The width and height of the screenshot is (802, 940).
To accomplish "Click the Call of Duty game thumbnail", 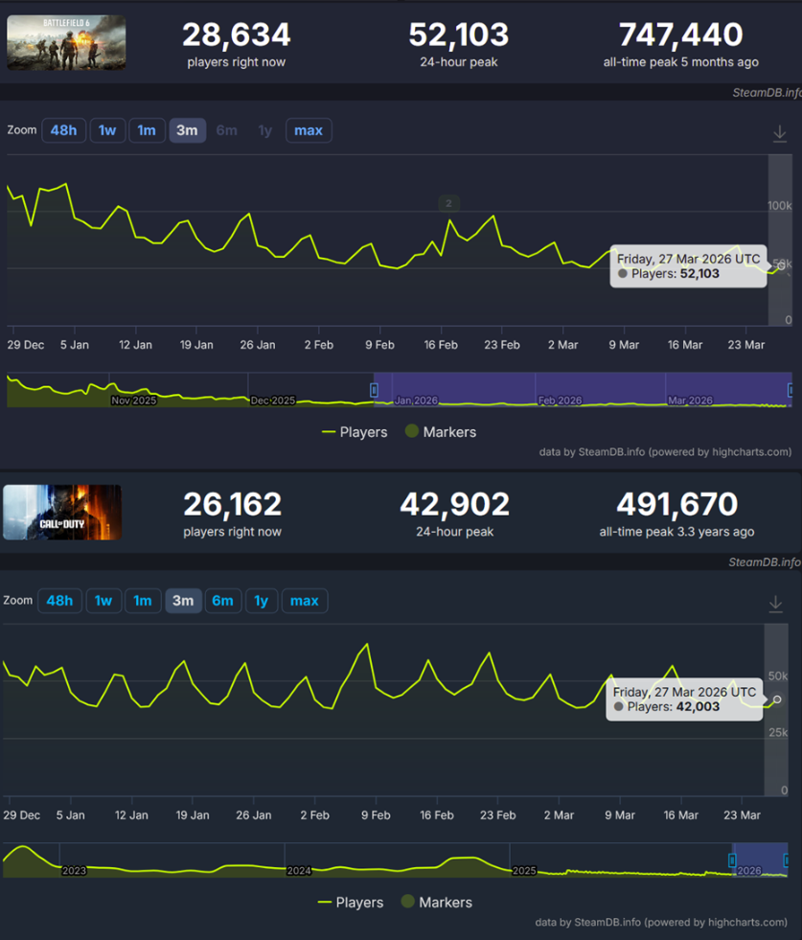I will 62,513.
